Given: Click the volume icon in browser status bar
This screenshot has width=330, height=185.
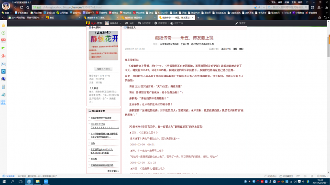Looking at the screenshot, I should tap(305, 176).
